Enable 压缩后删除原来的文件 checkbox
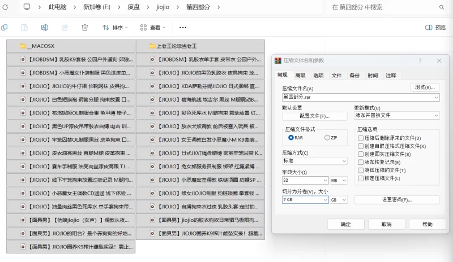Screen dimensions: 453x262 360,138
